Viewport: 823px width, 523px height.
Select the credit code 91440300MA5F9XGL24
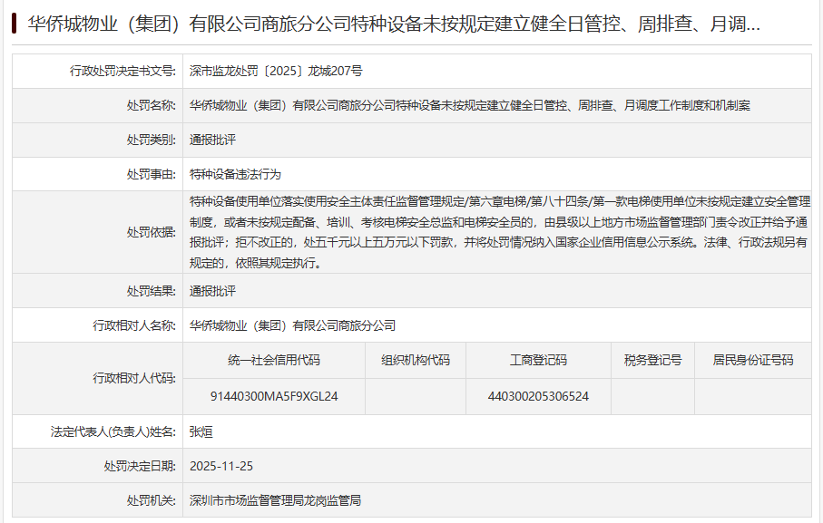[x=273, y=396]
